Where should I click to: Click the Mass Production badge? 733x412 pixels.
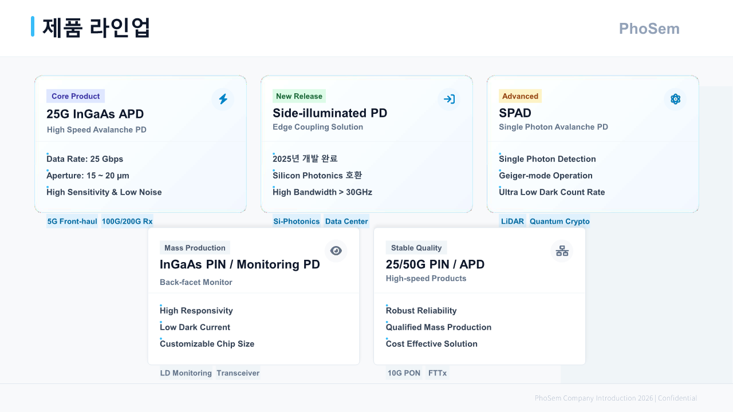[195, 248]
